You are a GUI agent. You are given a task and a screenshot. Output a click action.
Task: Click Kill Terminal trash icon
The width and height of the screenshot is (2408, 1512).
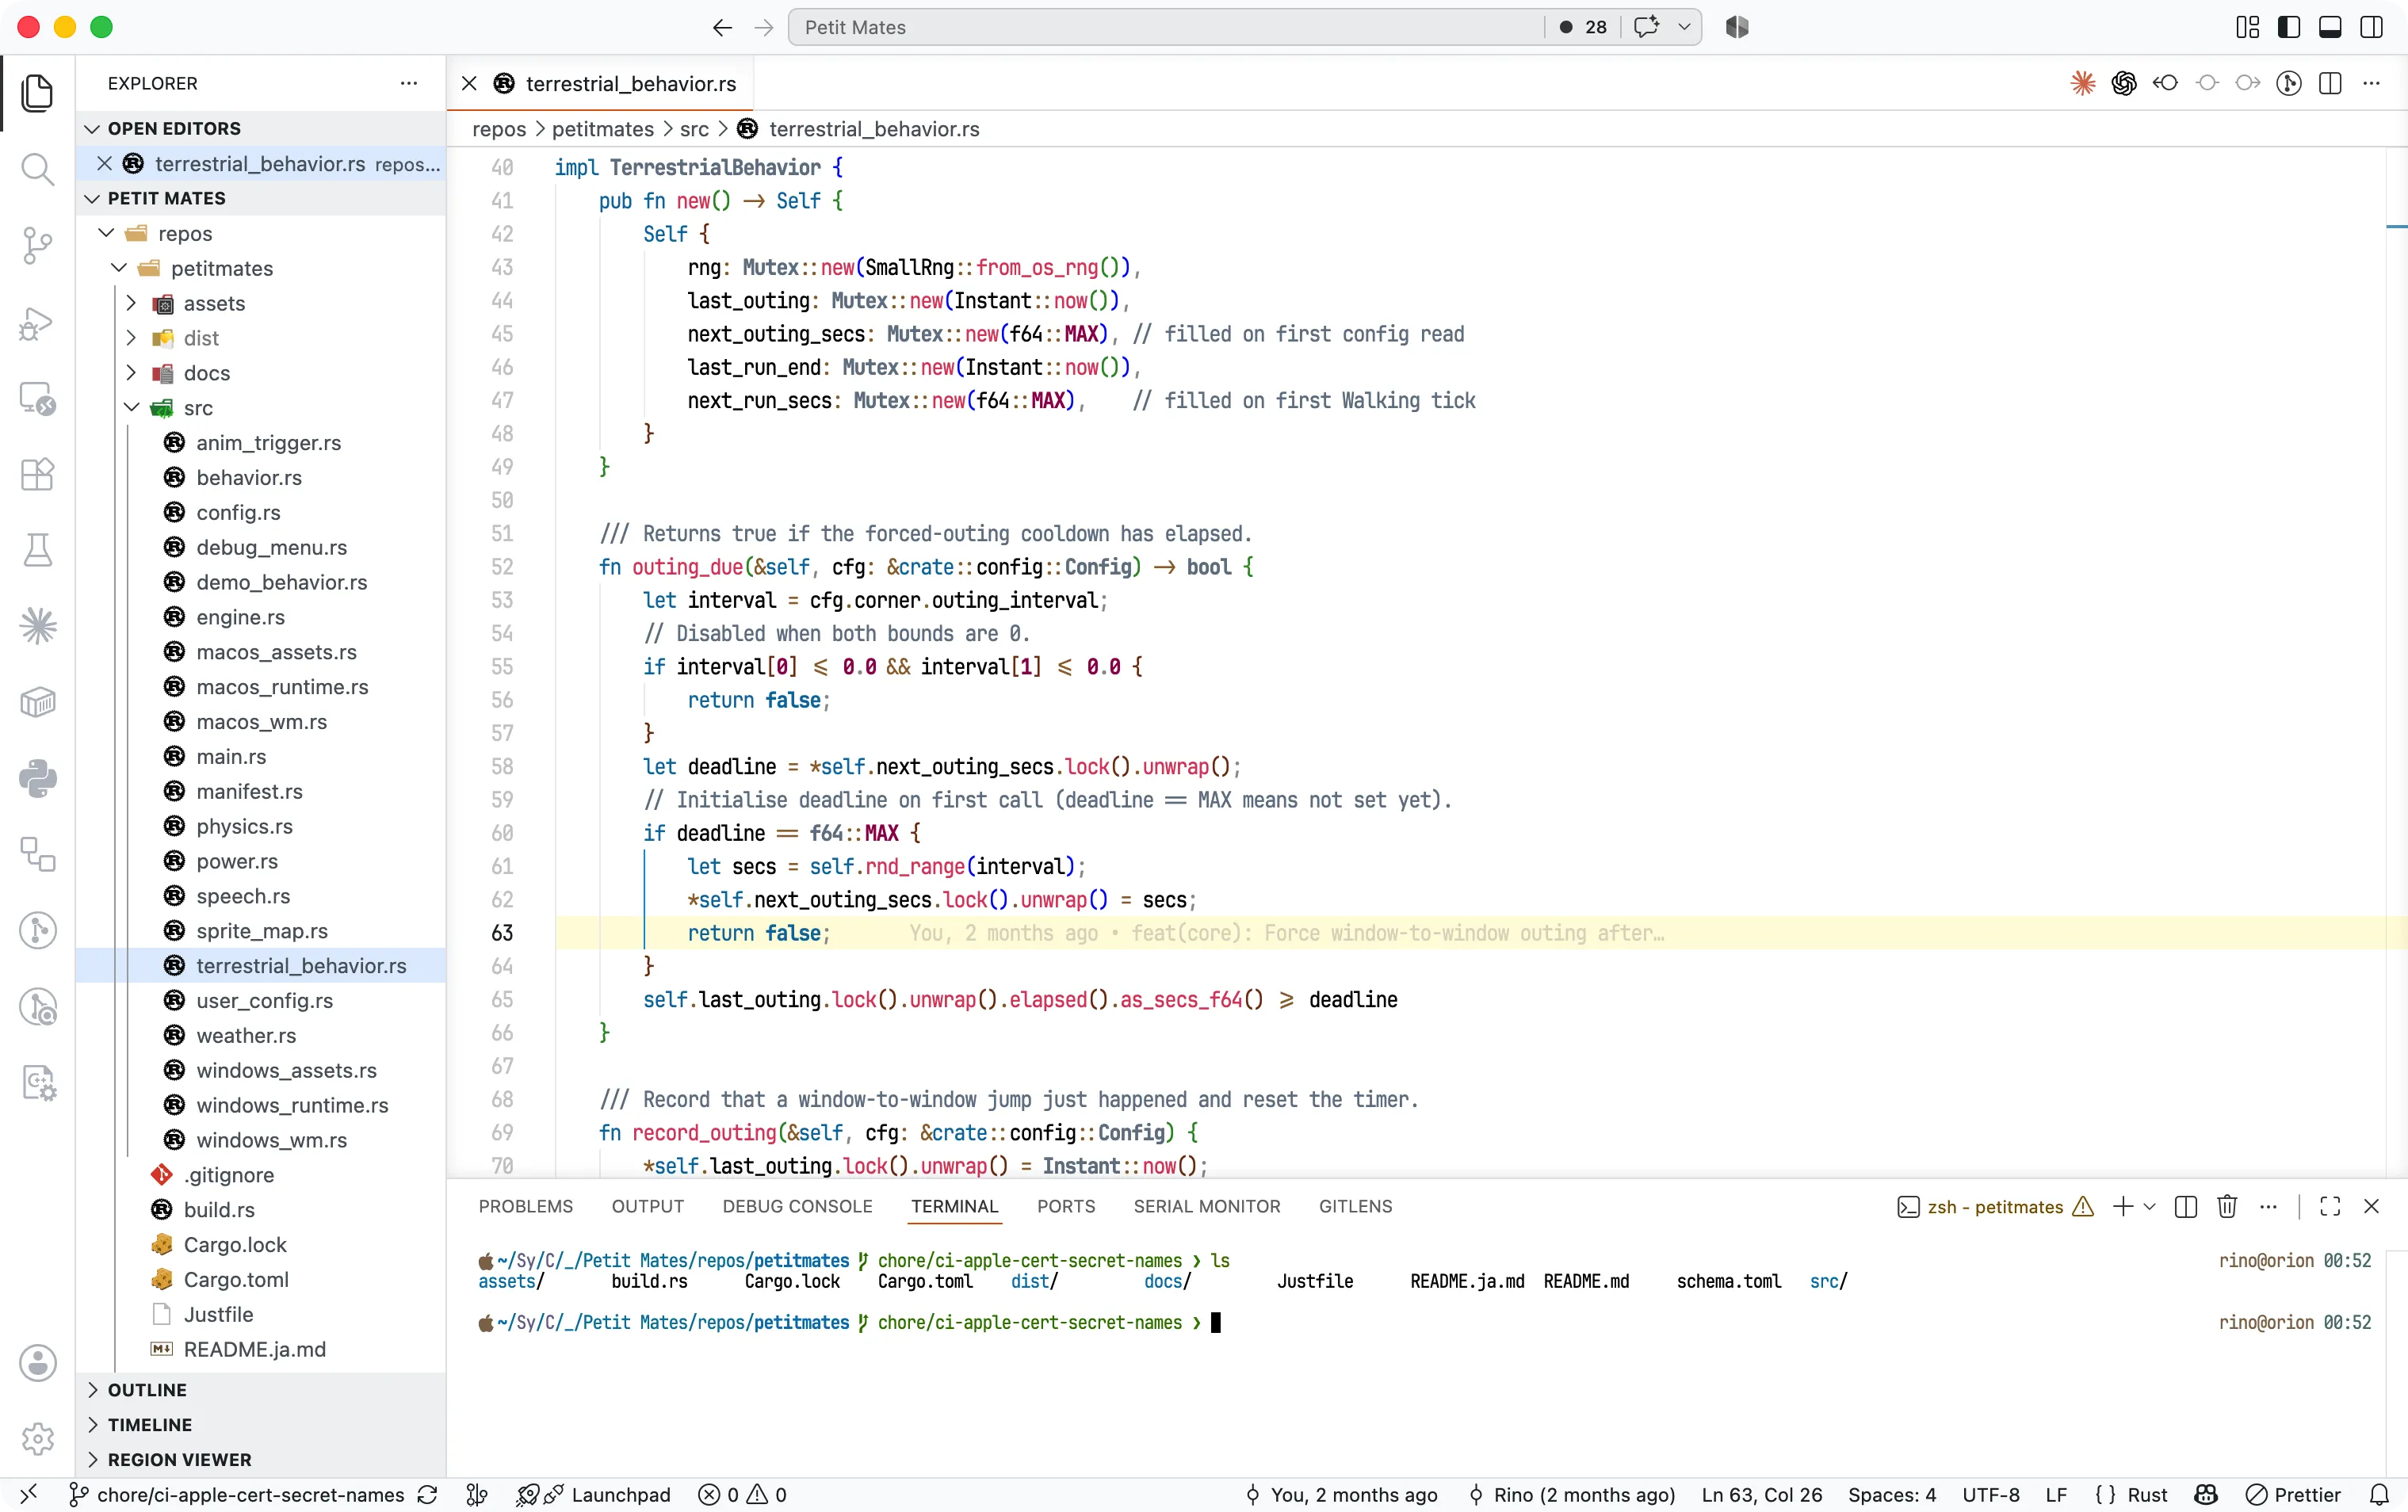coord(2227,1207)
